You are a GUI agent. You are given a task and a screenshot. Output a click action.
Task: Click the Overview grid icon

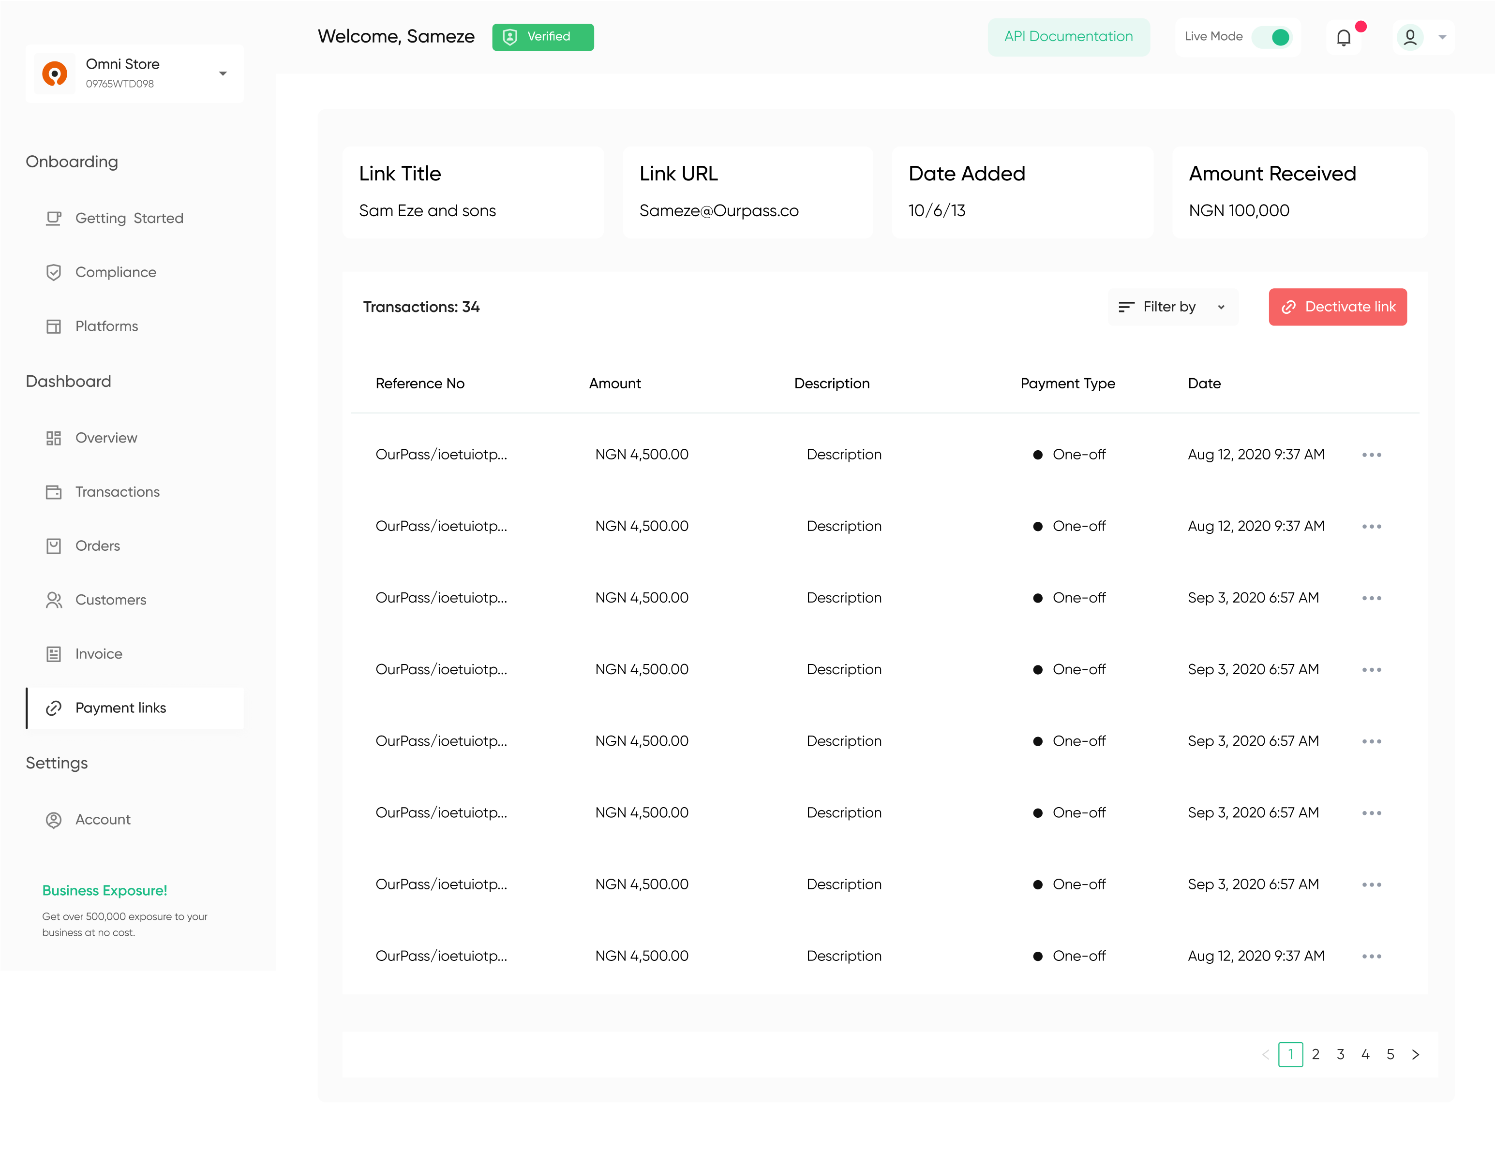(x=53, y=438)
